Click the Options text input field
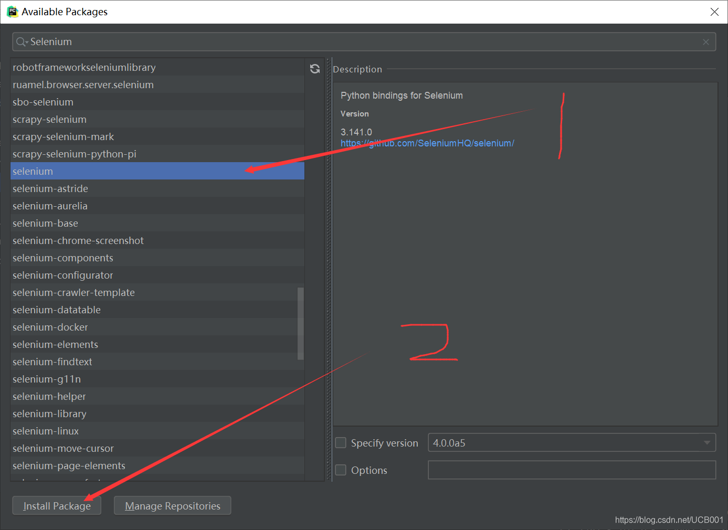Screen dimensions: 728x530 point(572,470)
